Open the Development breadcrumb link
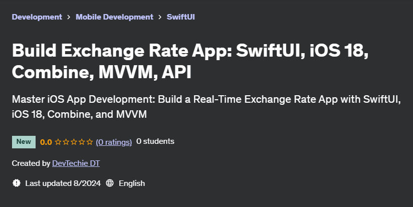This screenshot has width=413, height=207. 37,17
